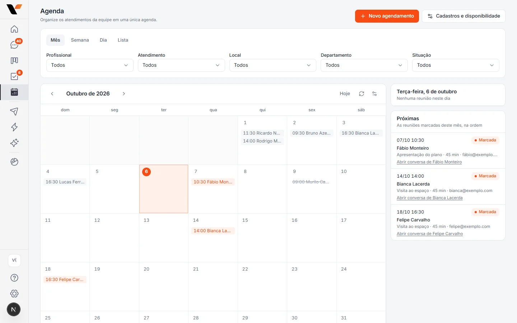Click the workspace switcher icon above help
The image size is (517, 323).
click(x=14, y=260)
